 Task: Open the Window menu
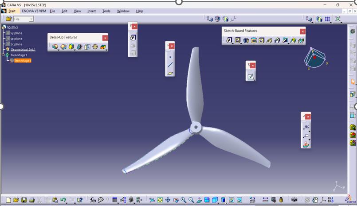pos(123,11)
